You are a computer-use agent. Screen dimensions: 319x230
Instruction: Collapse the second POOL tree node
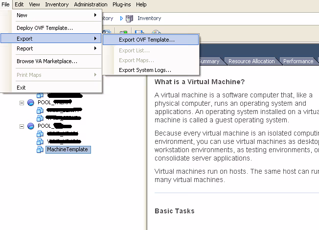(22, 126)
